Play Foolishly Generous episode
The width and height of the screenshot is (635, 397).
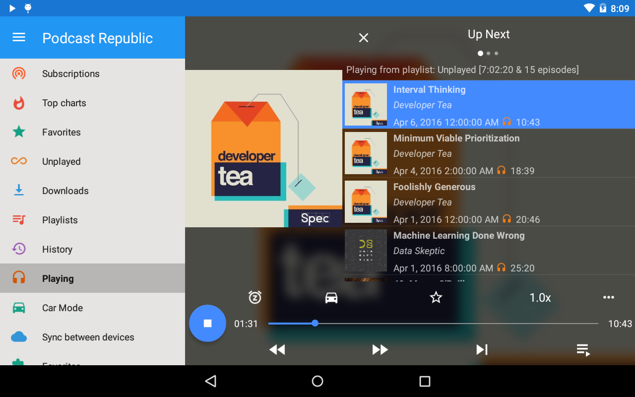(x=489, y=202)
